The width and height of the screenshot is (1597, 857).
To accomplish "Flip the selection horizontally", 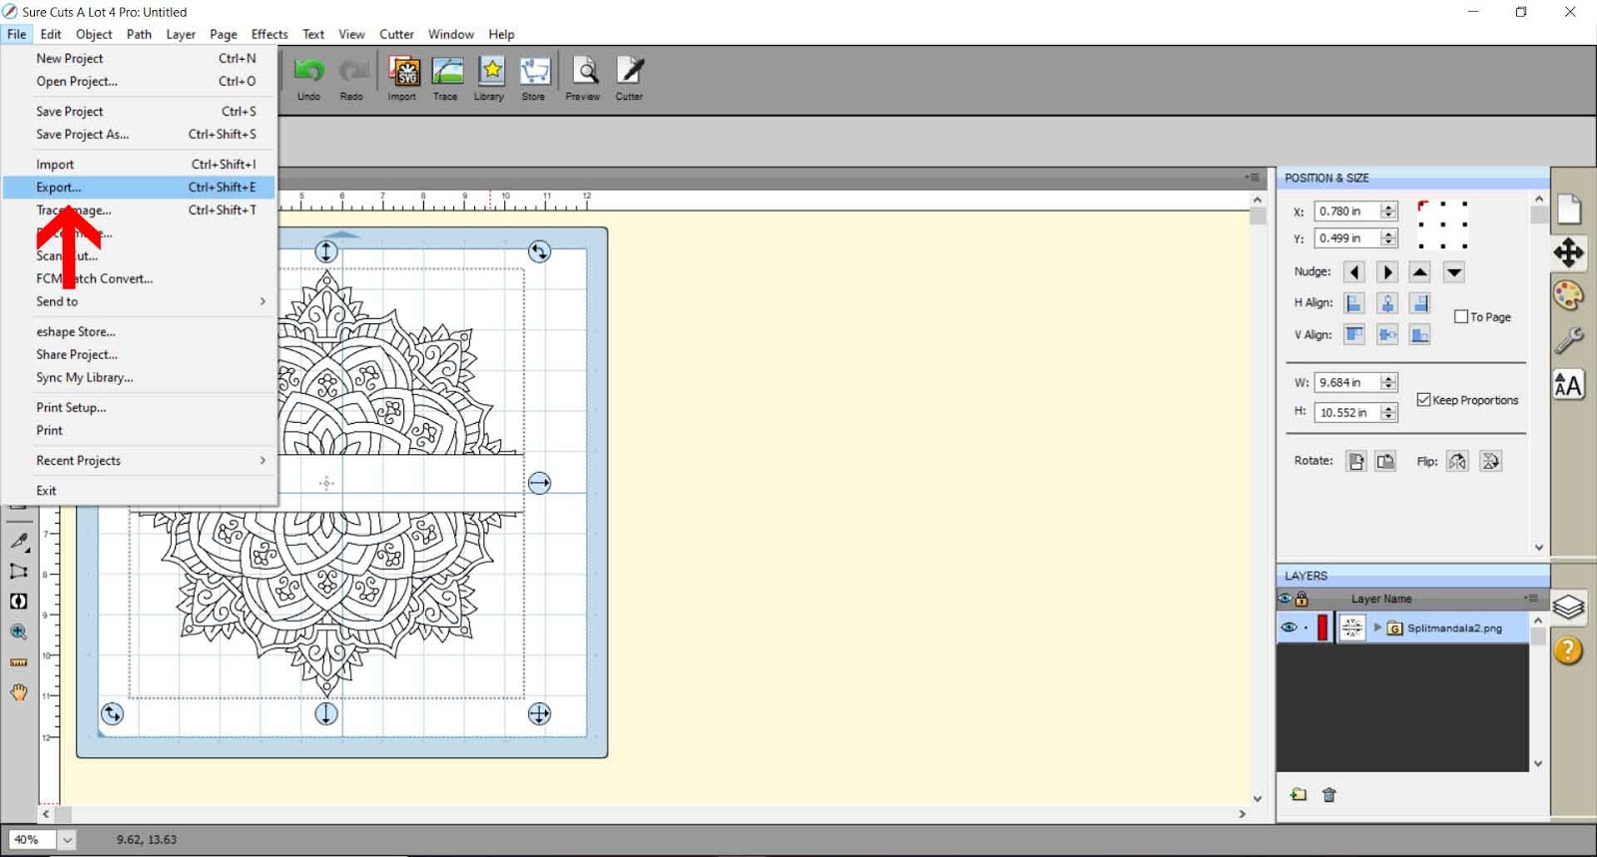I will [1458, 461].
